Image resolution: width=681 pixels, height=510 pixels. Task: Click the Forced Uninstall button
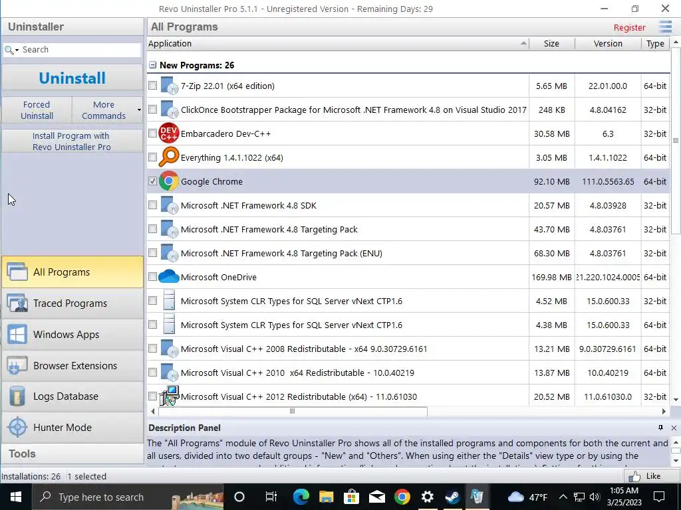tap(37, 110)
